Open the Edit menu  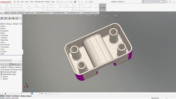[18, 2]
